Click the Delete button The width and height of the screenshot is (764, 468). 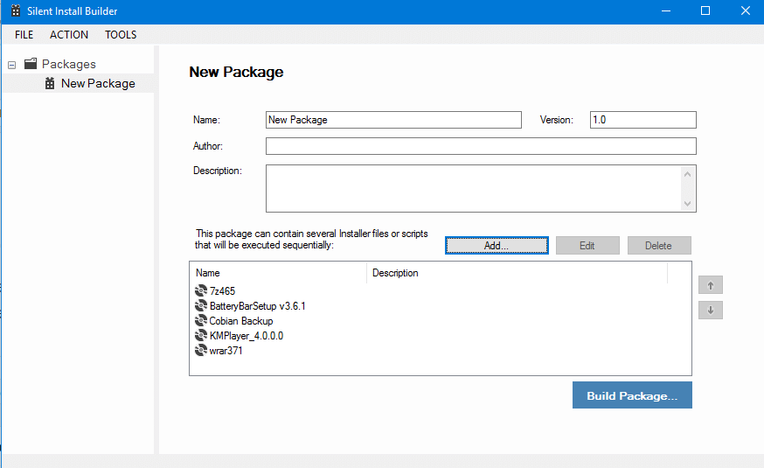click(659, 245)
